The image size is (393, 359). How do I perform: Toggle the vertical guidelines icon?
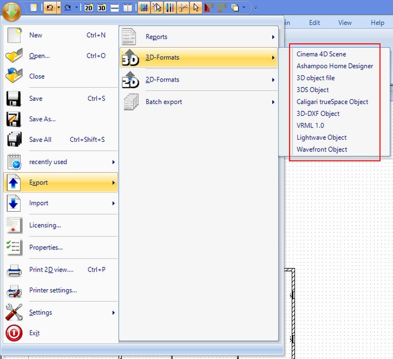pos(170,8)
